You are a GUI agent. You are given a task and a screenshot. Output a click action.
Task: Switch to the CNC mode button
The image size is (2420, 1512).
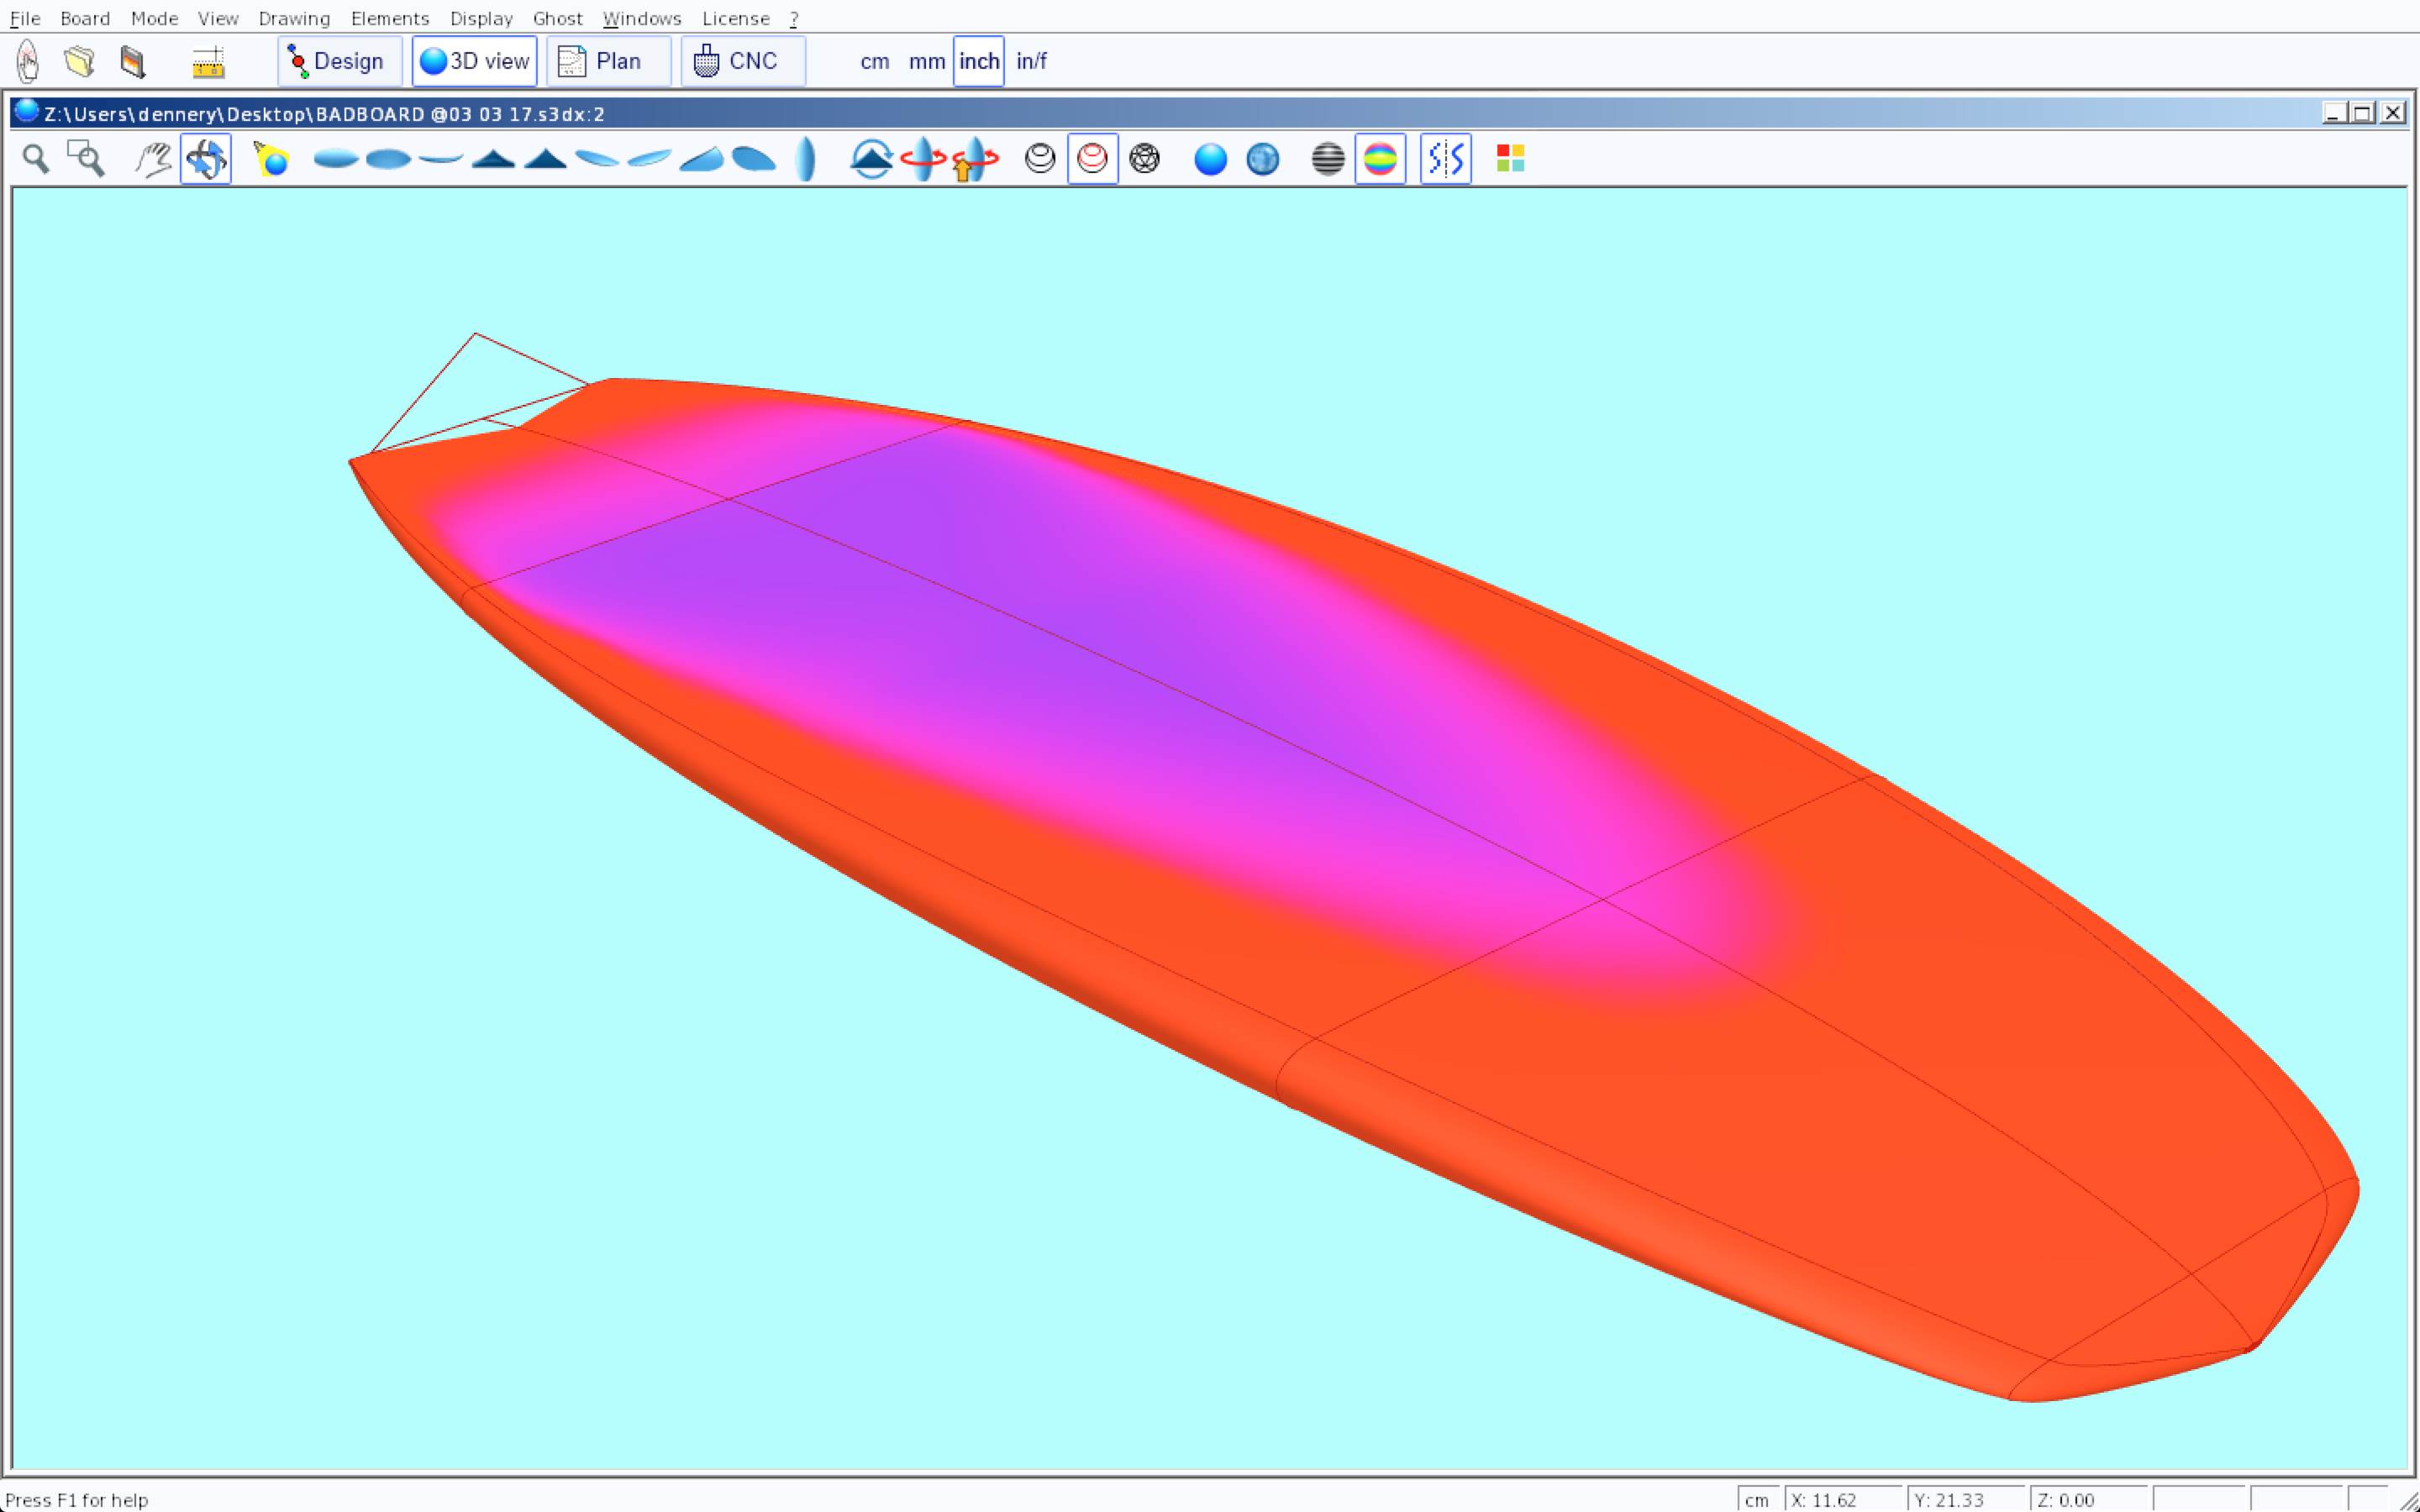coord(742,62)
